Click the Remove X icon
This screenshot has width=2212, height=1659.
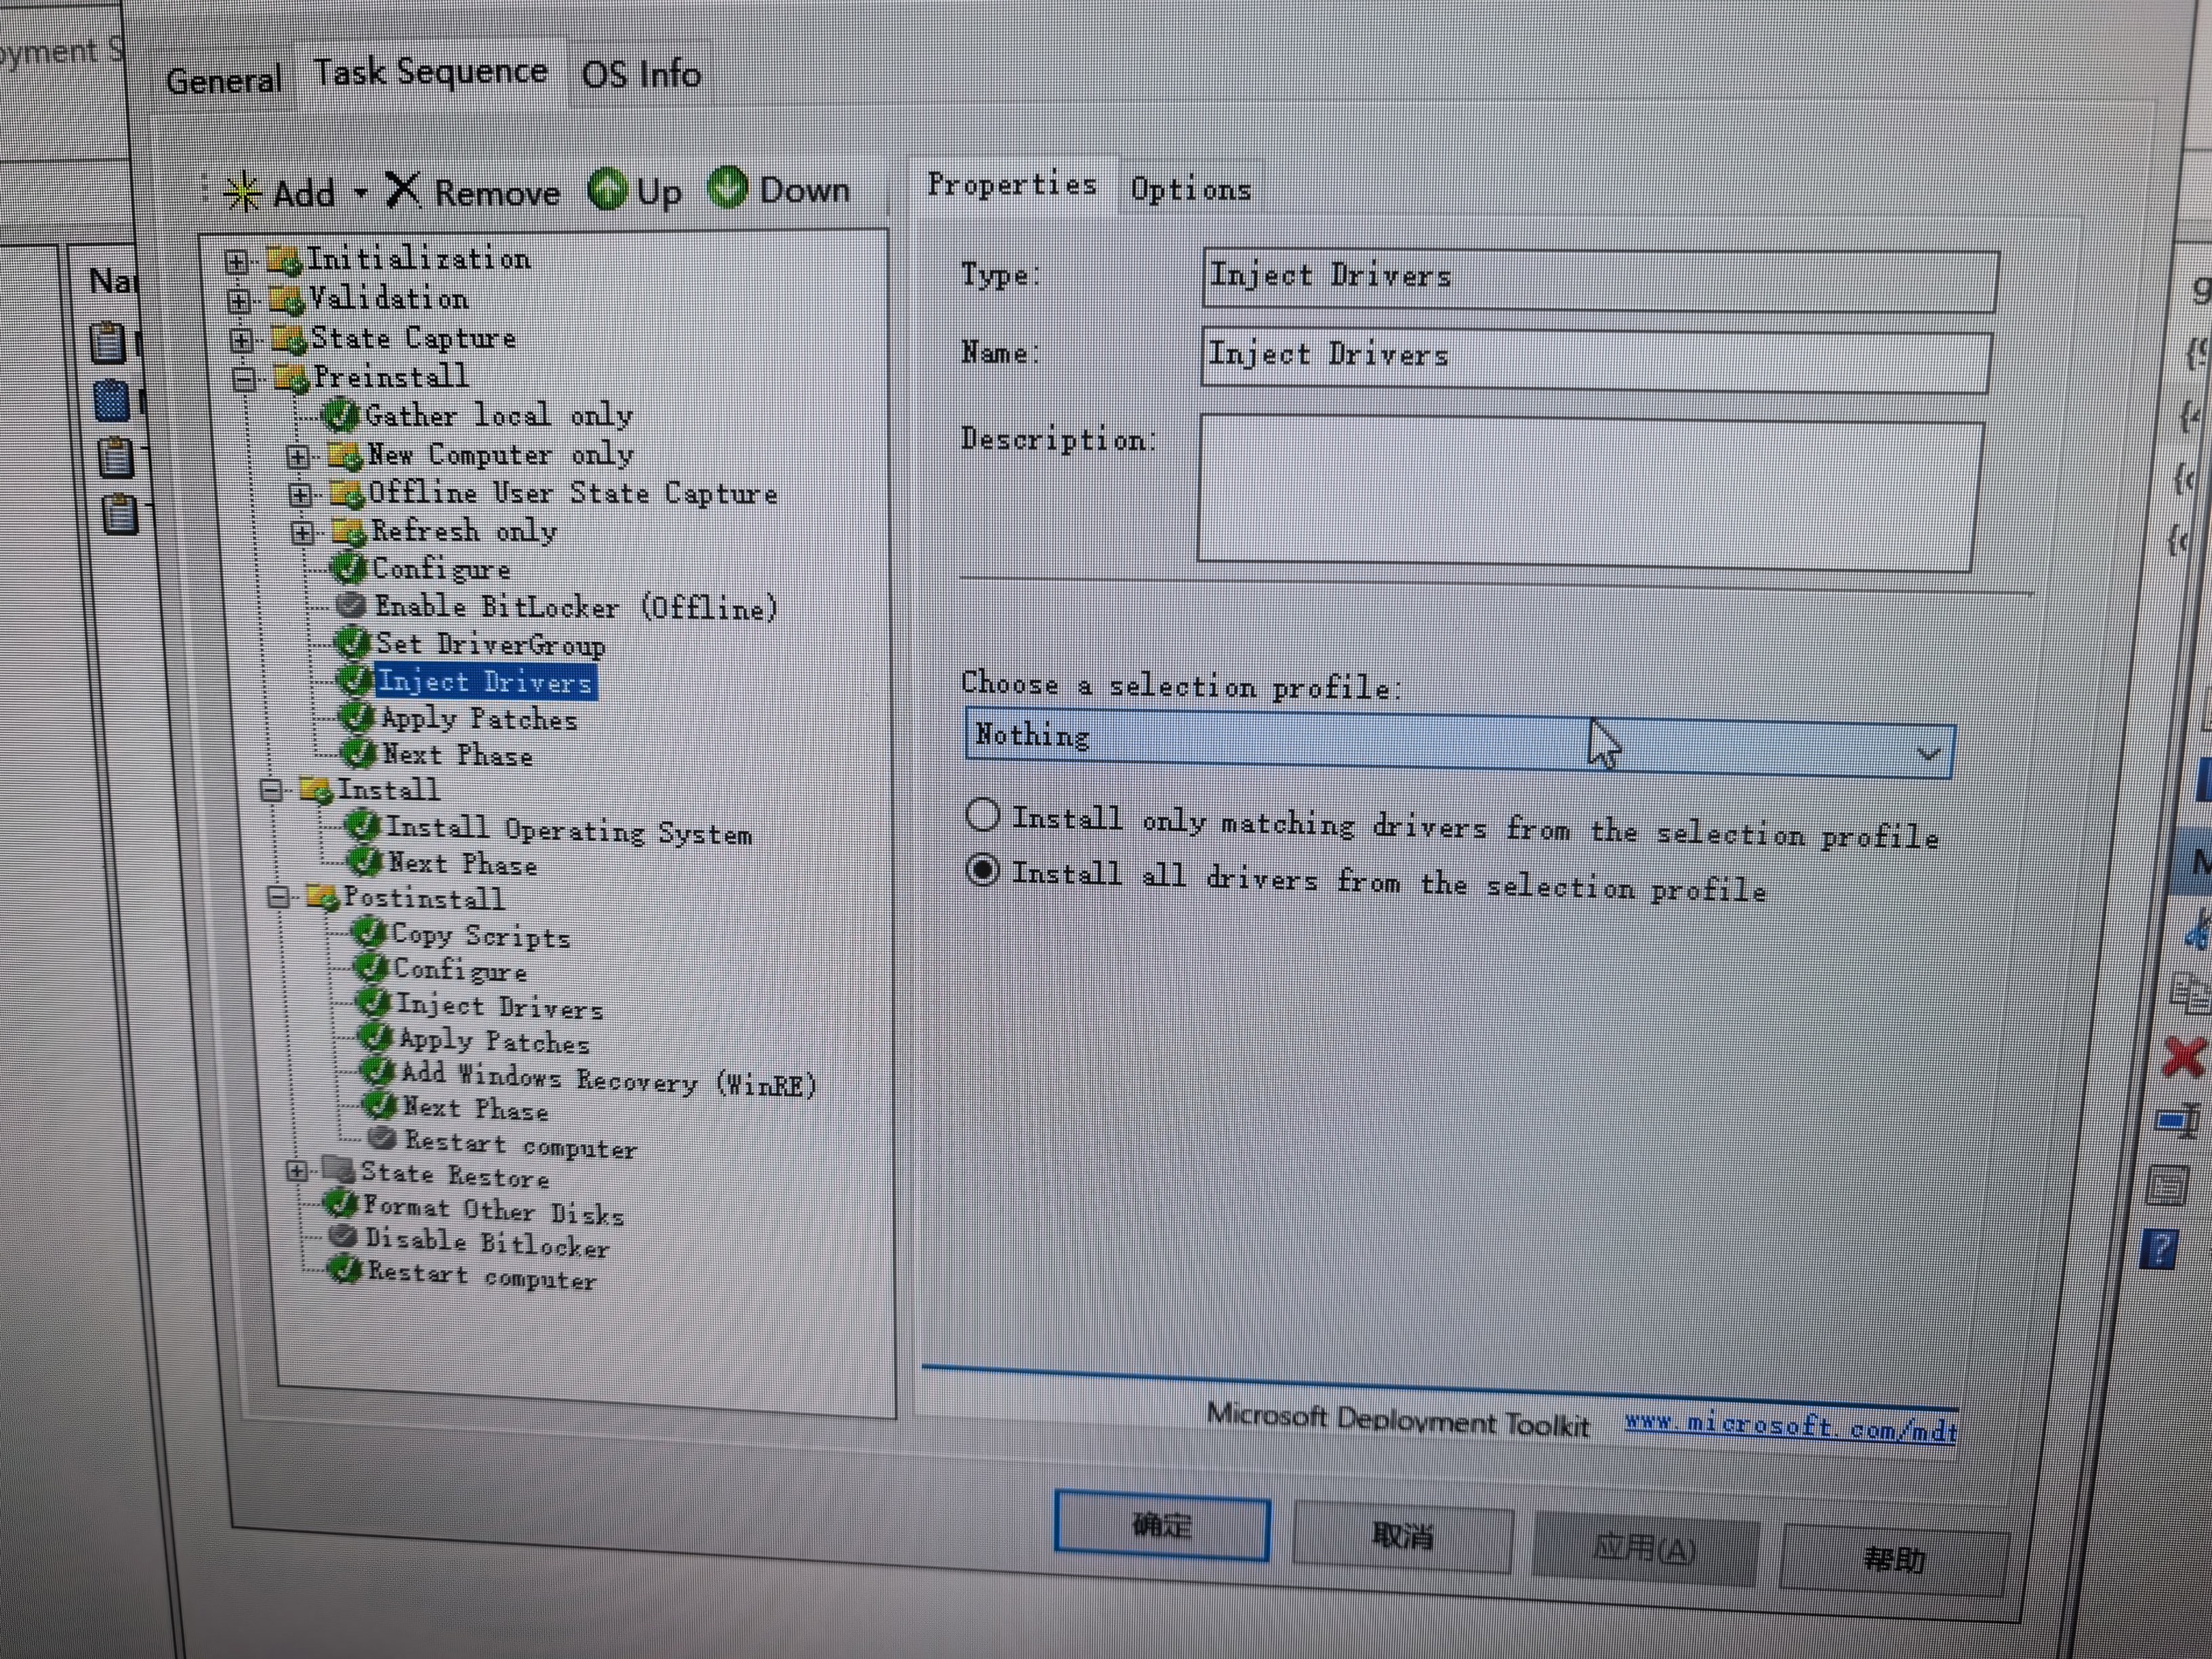403,190
